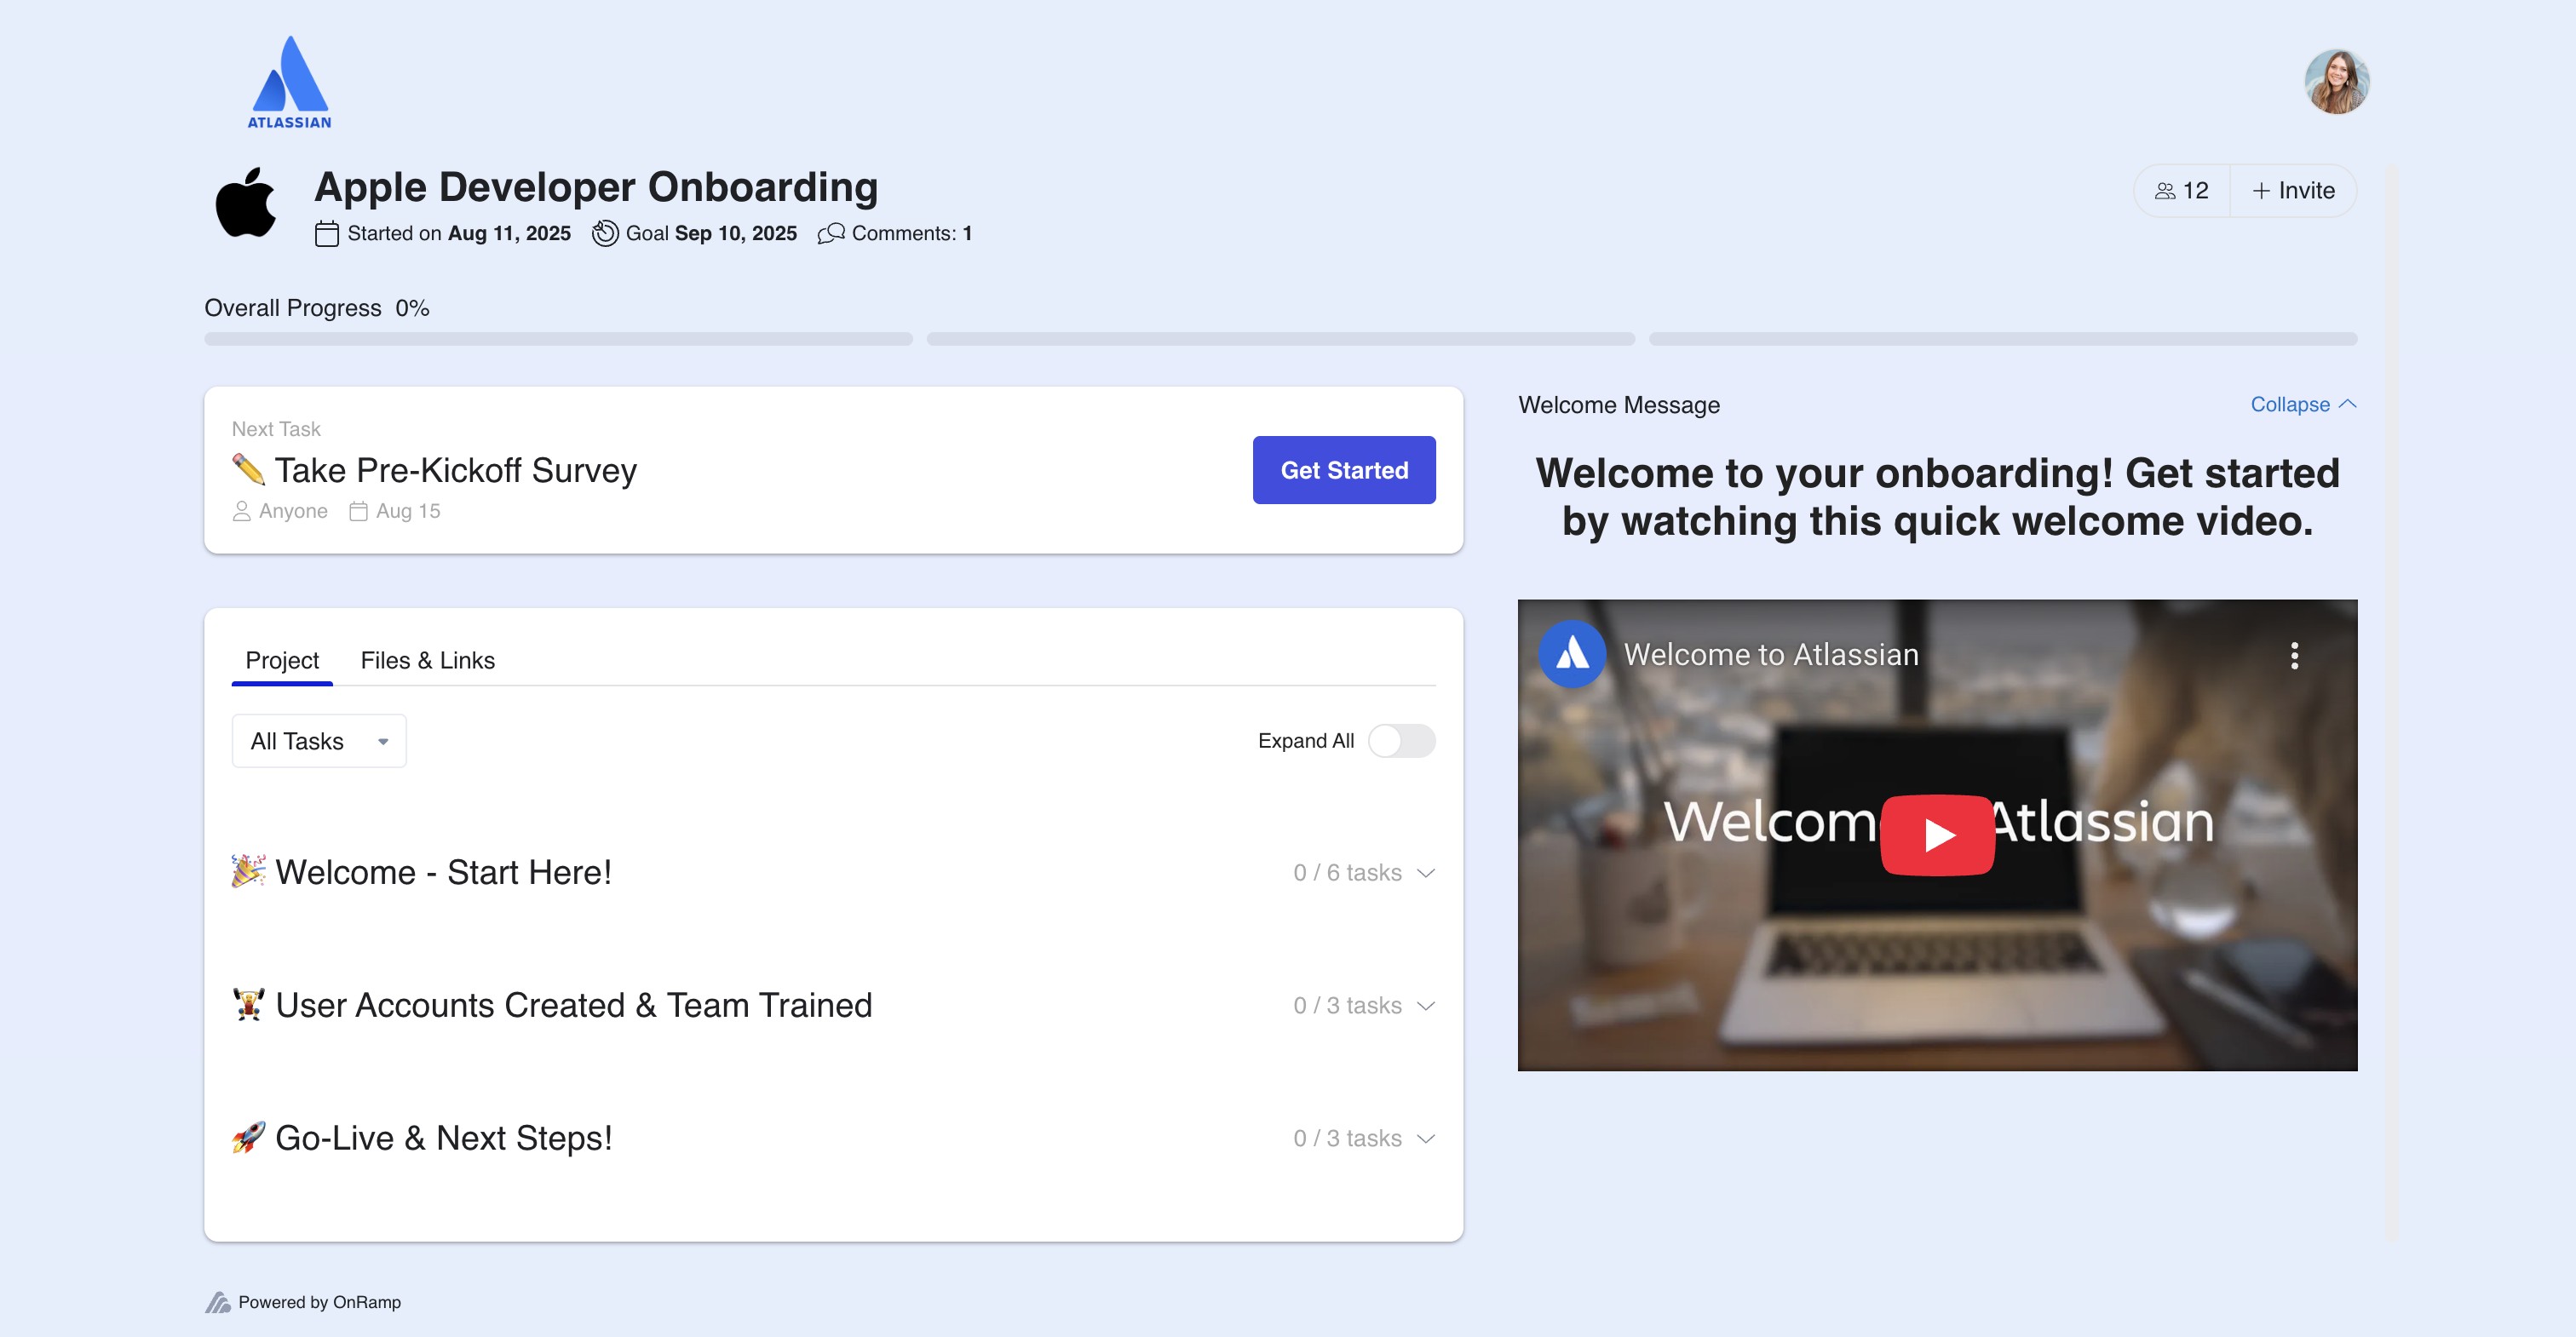Open the Welcome to Atlassian video title
This screenshot has height=1337, width=2576.
point(1771,654)
